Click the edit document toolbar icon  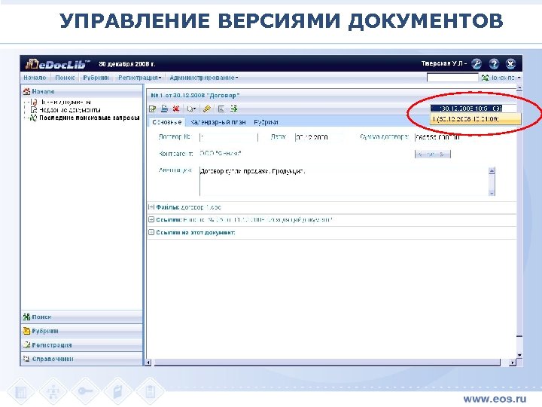click(x=152, y=109)
